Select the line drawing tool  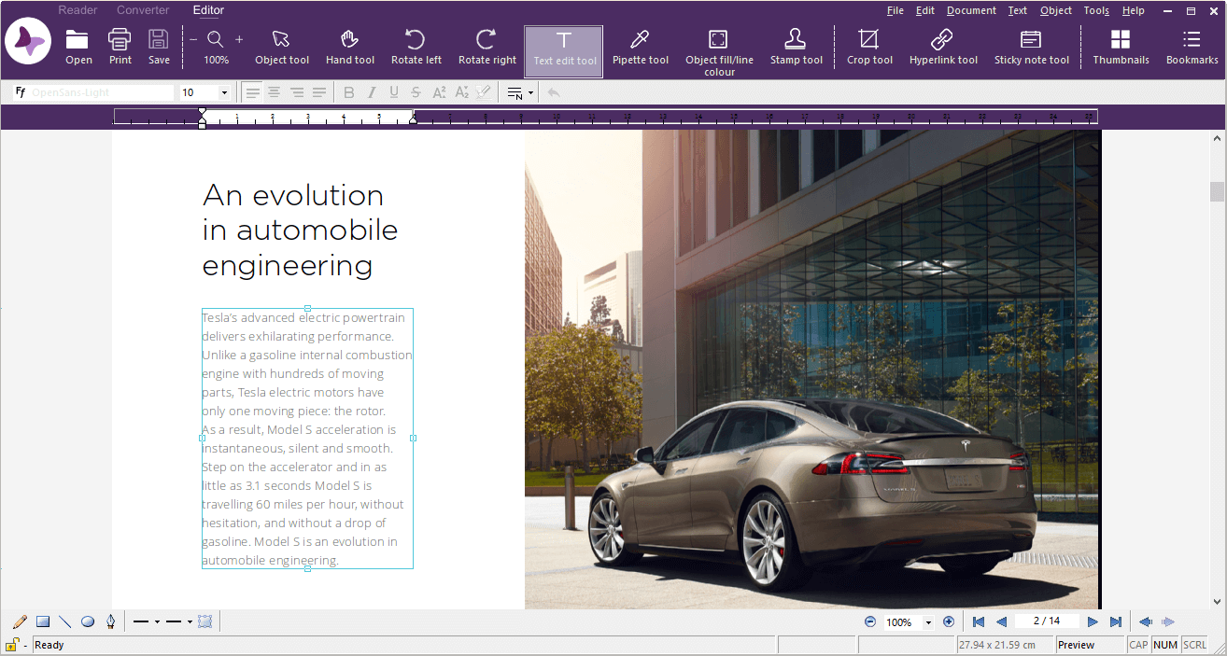pos(65,621)
